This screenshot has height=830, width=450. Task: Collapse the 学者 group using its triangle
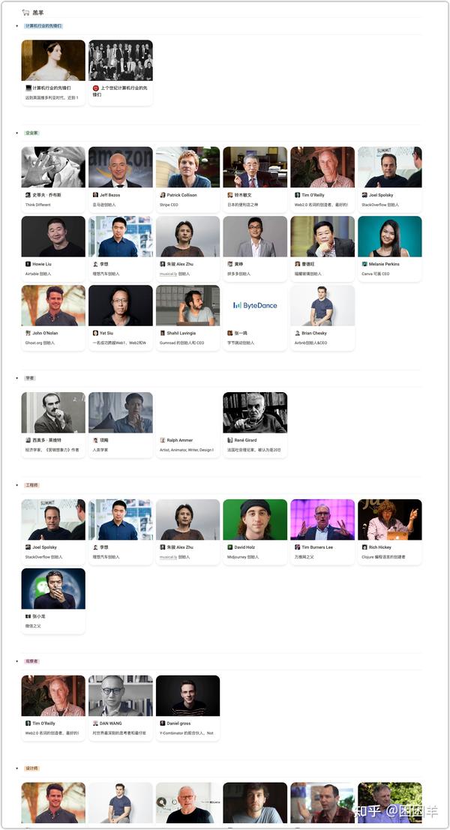pyautogui.click(x=17, y=379)
